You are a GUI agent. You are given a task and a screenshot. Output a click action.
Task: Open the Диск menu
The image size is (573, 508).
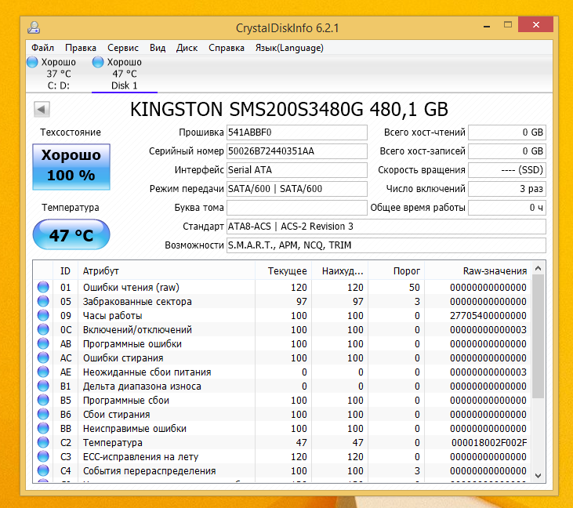pos(187,48)
